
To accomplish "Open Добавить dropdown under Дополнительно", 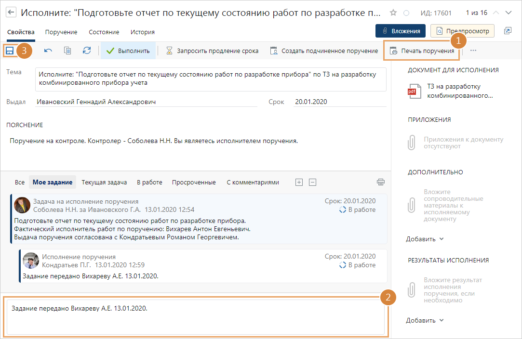I will tap(425, 239).
